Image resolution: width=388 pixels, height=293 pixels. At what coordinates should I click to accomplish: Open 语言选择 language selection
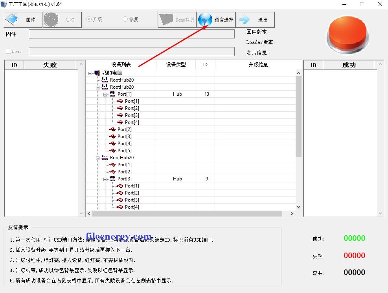(216, 20)
